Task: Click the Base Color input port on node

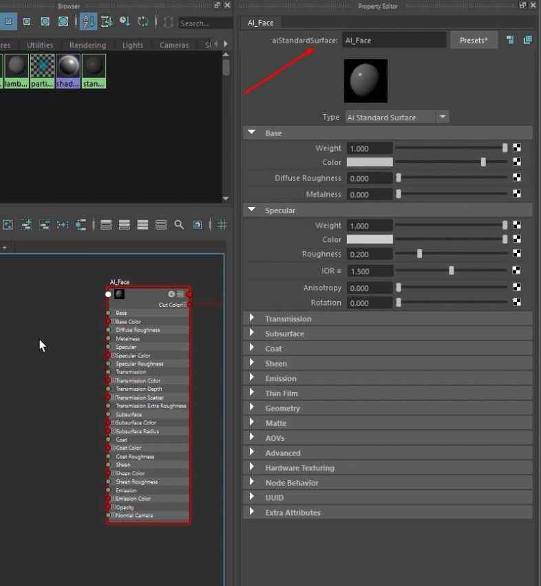Action: click(108, 321)
